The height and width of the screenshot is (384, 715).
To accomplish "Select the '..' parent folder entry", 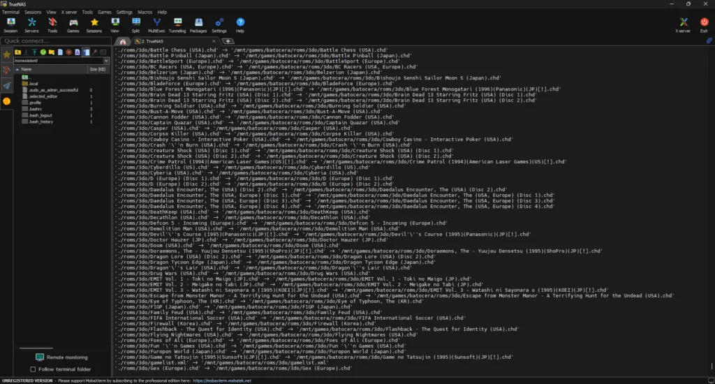I will 26,77.
